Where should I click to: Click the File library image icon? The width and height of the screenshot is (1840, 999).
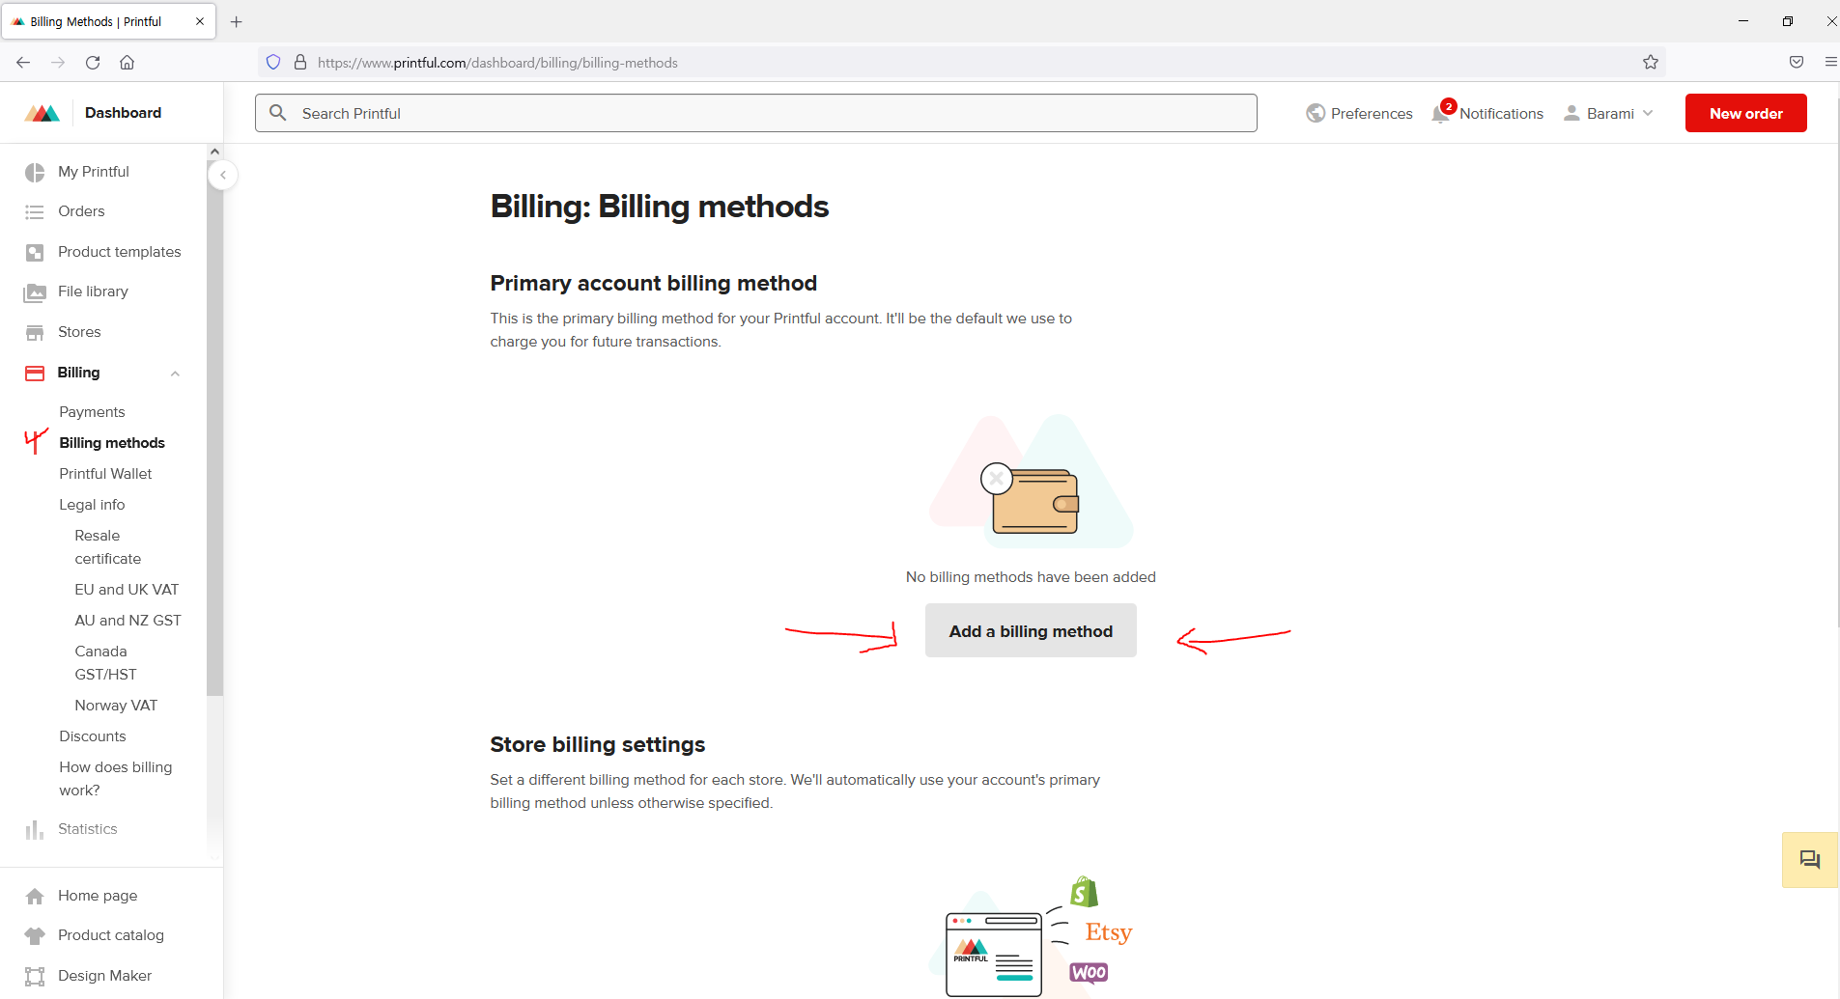tap(35, 292)
